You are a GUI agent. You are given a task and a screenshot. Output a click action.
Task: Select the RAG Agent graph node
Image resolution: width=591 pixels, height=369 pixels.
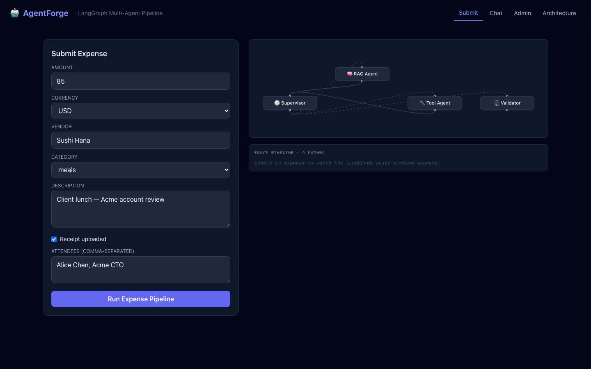tap(362, 74)
